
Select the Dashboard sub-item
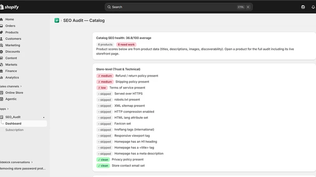click(23, 124)
